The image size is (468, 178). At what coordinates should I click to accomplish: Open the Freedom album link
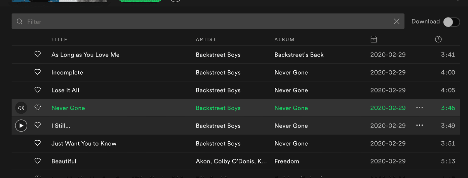tap(287, 161)
